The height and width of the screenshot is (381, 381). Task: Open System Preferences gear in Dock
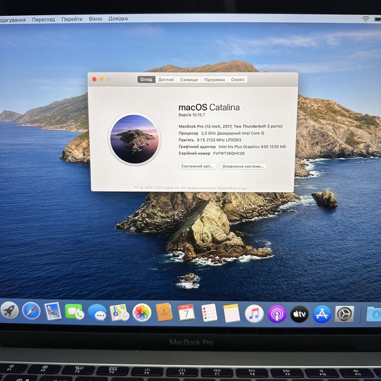345,314
